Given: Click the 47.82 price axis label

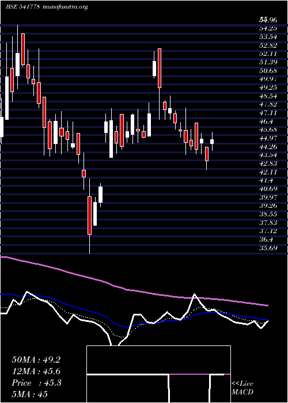Looking at the screenshot, I should tap(268, 104).
